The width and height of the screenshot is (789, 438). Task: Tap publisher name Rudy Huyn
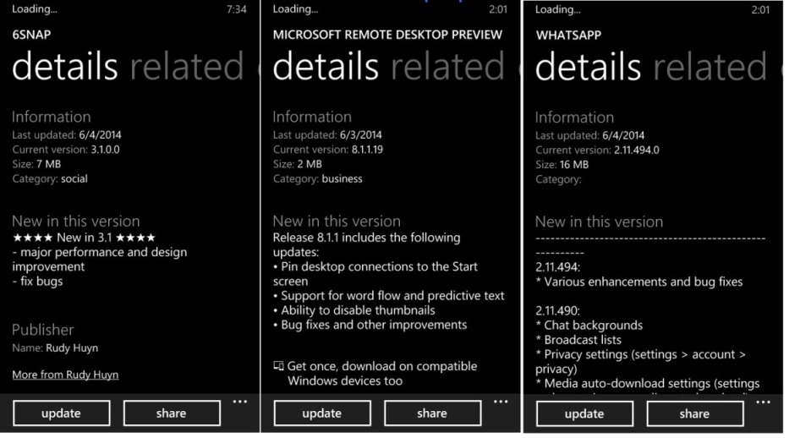pos(72,348)
